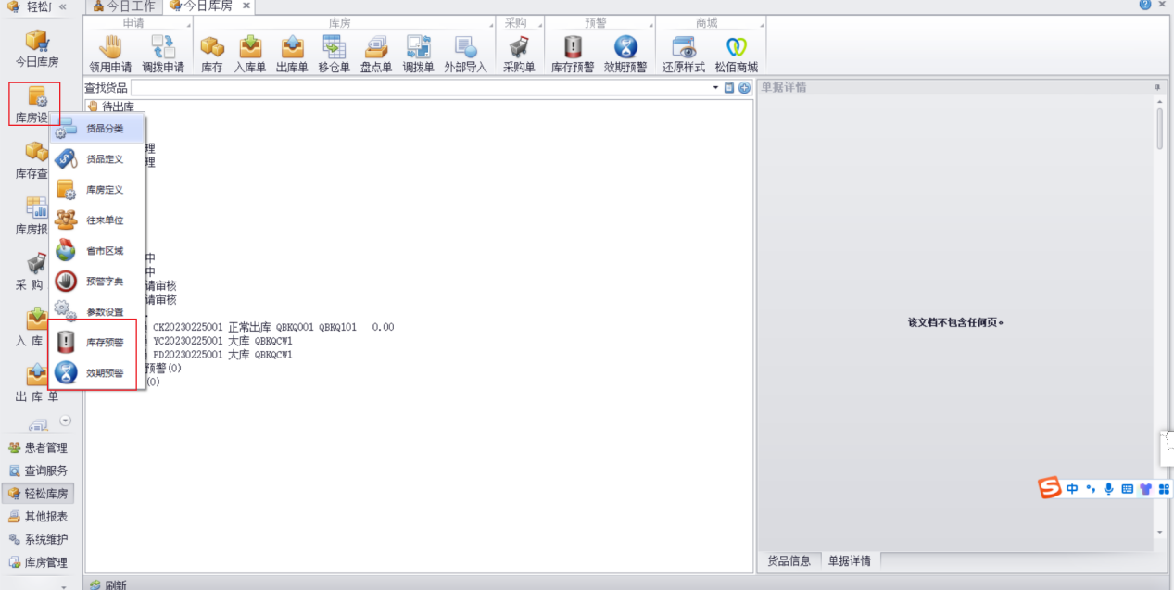Launch 外部导入 from the ribbon

465,54
